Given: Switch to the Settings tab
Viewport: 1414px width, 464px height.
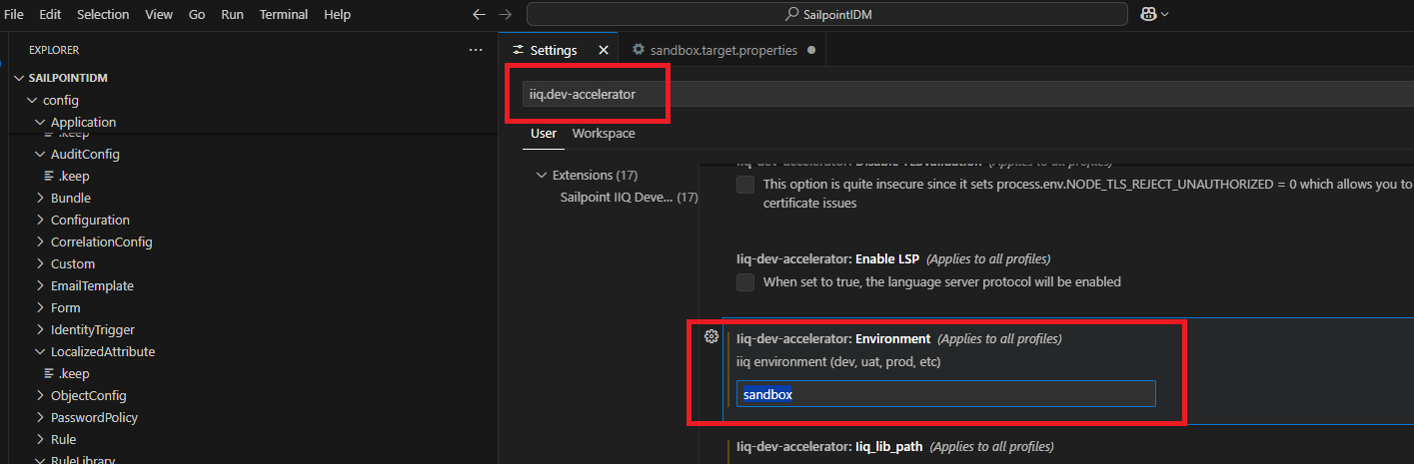Looking at the screenshot, I should pyautogui.click(x=554, y=50).
